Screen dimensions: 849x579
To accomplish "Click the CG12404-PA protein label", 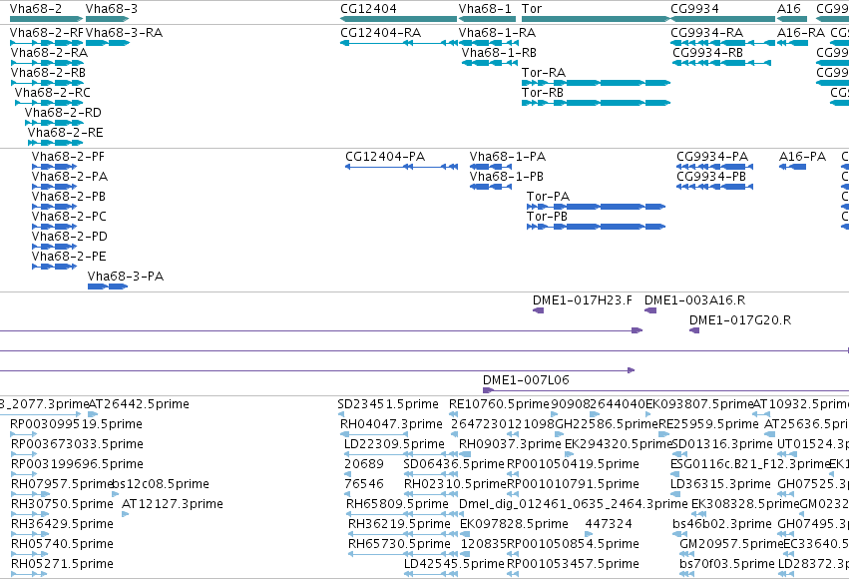I will (385, 157).
